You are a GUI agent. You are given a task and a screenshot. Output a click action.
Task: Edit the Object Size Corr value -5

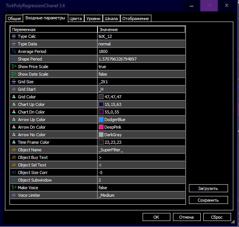point(141,173)
